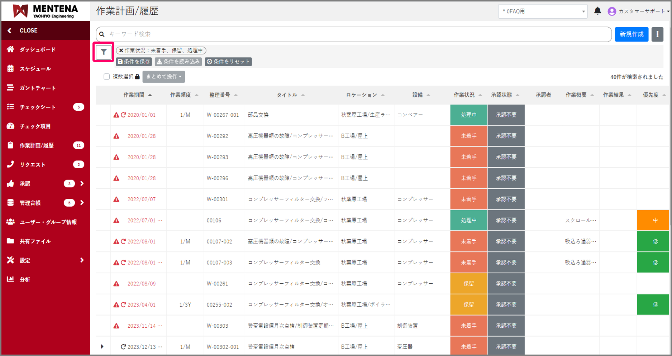This screenshot has height=356, width=672.
Task: Go to ガントチャート in the sidebar
Action: (x=37, y=88)
